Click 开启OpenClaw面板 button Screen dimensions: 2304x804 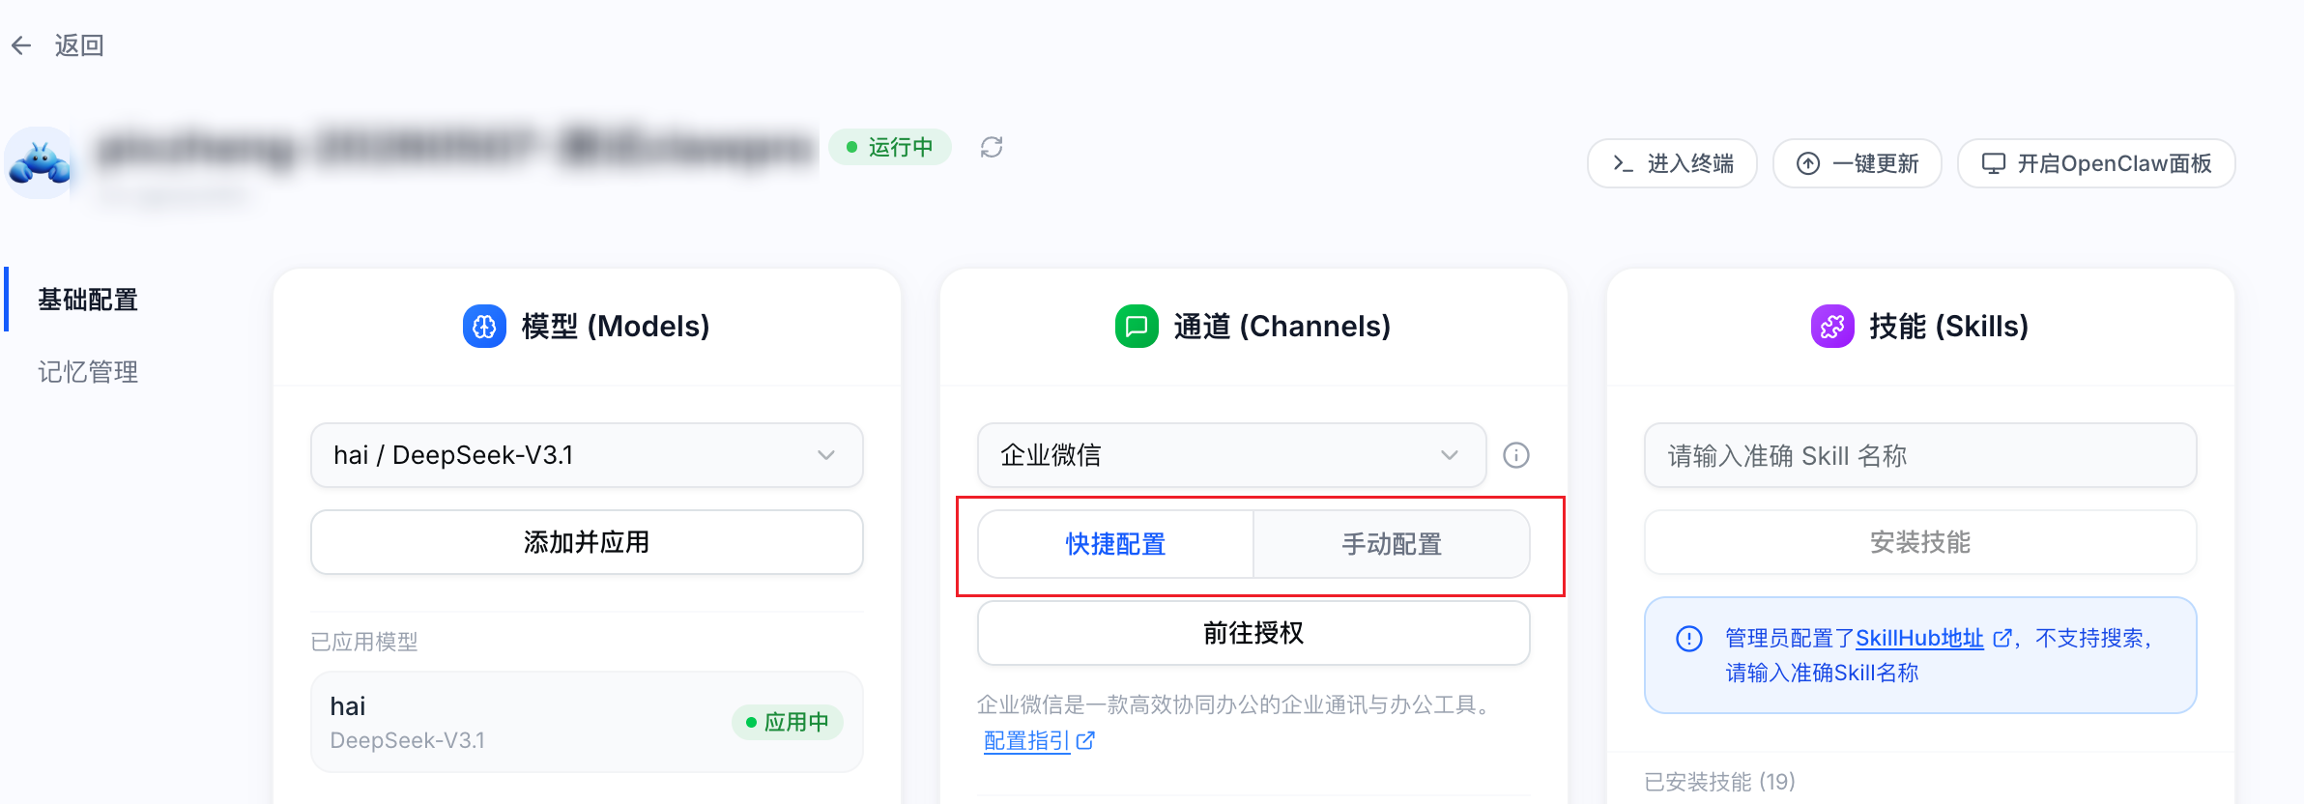(x=2096, y=163)
